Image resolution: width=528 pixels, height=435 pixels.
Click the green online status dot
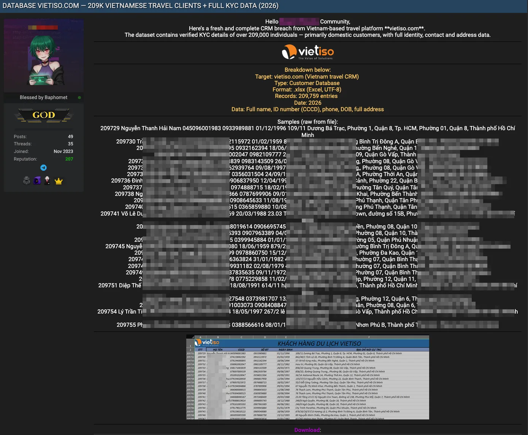click(79, 98)
